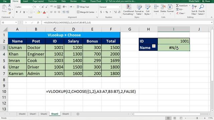
Task: Open Format as Table gallery
Action: pos(139,10)
